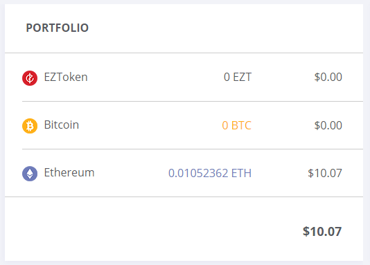The height and width of the screenshot is (265, 370).
Task: Click the portfolio total footer area
Action: click(x=184, y=229)
